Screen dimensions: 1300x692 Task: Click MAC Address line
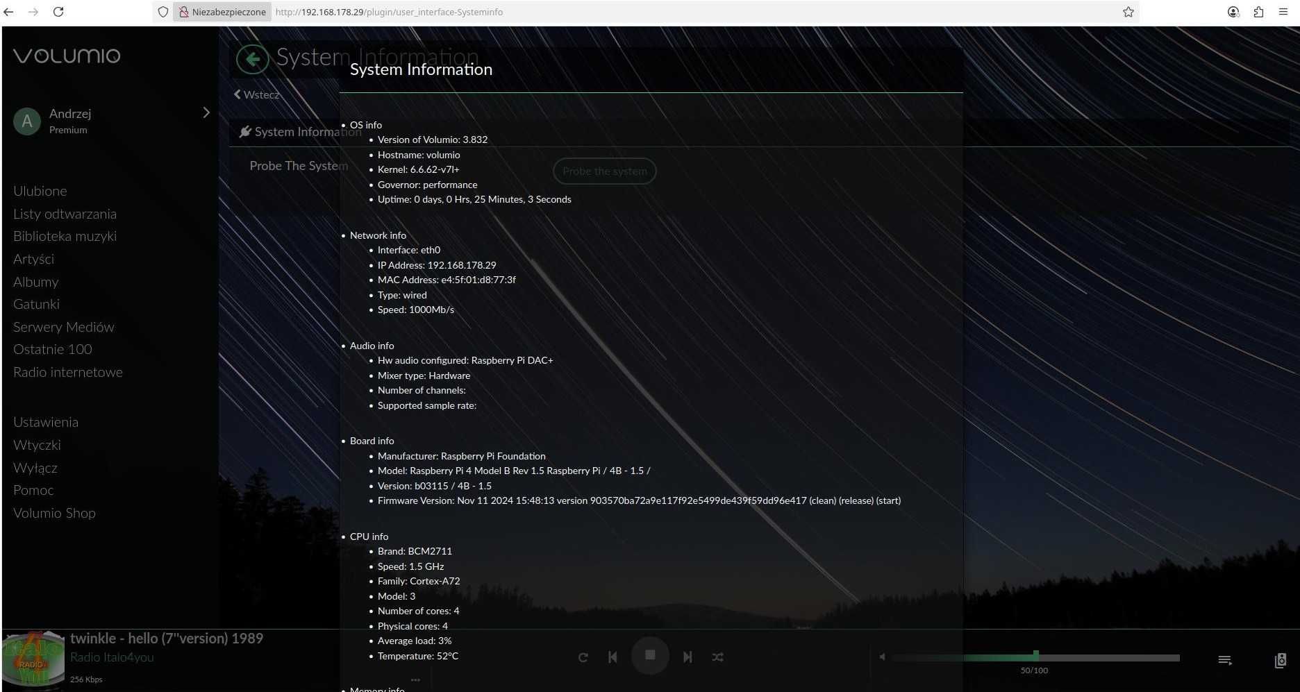pos(447,280)
